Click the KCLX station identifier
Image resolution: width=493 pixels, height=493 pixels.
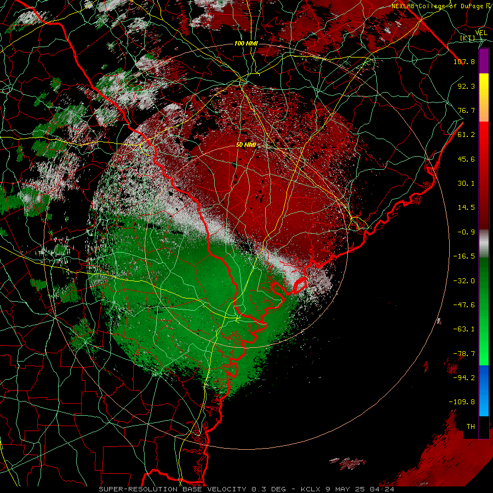(311, 489)
